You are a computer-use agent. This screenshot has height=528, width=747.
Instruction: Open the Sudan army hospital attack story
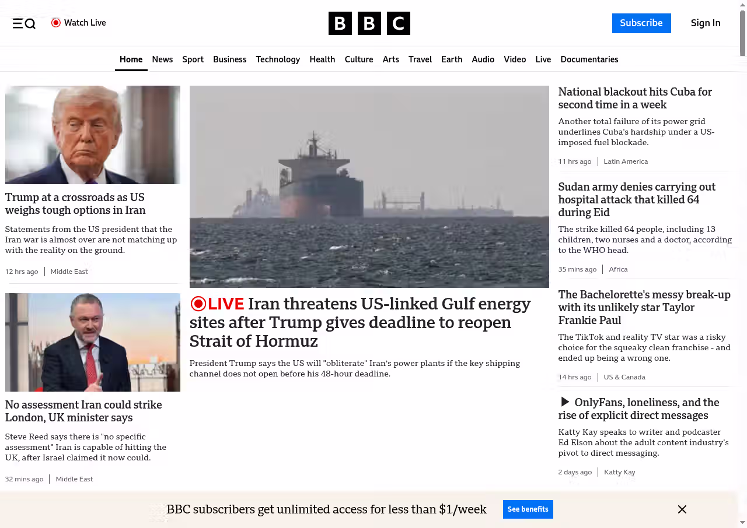636,199
